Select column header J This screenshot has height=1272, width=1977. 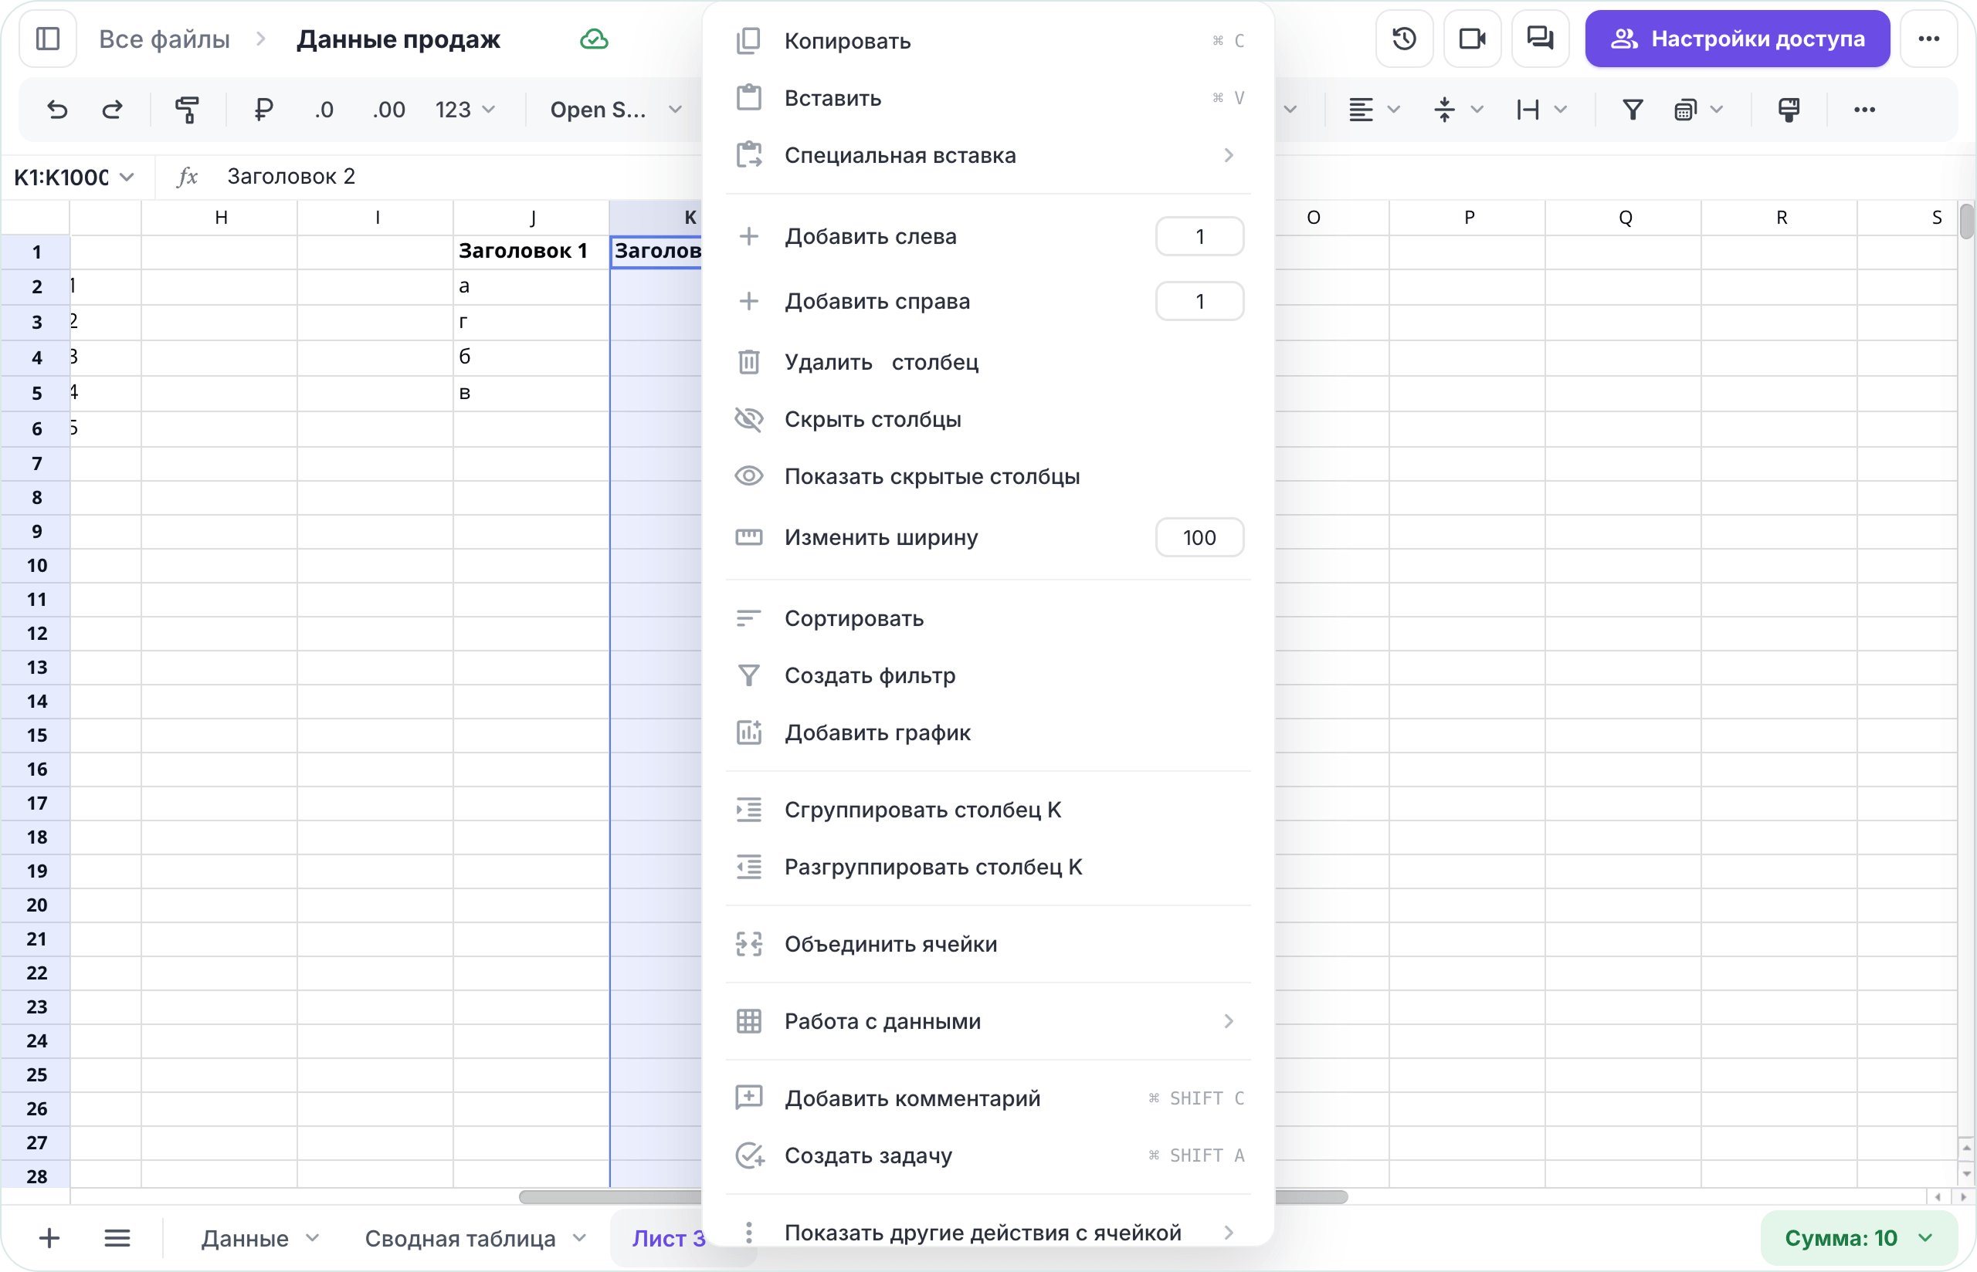(532, 217)
